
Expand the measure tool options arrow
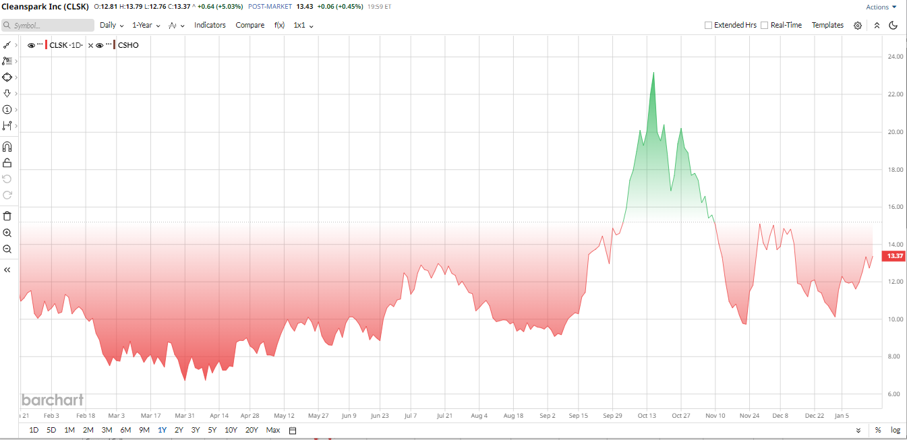tap(16, 125)
